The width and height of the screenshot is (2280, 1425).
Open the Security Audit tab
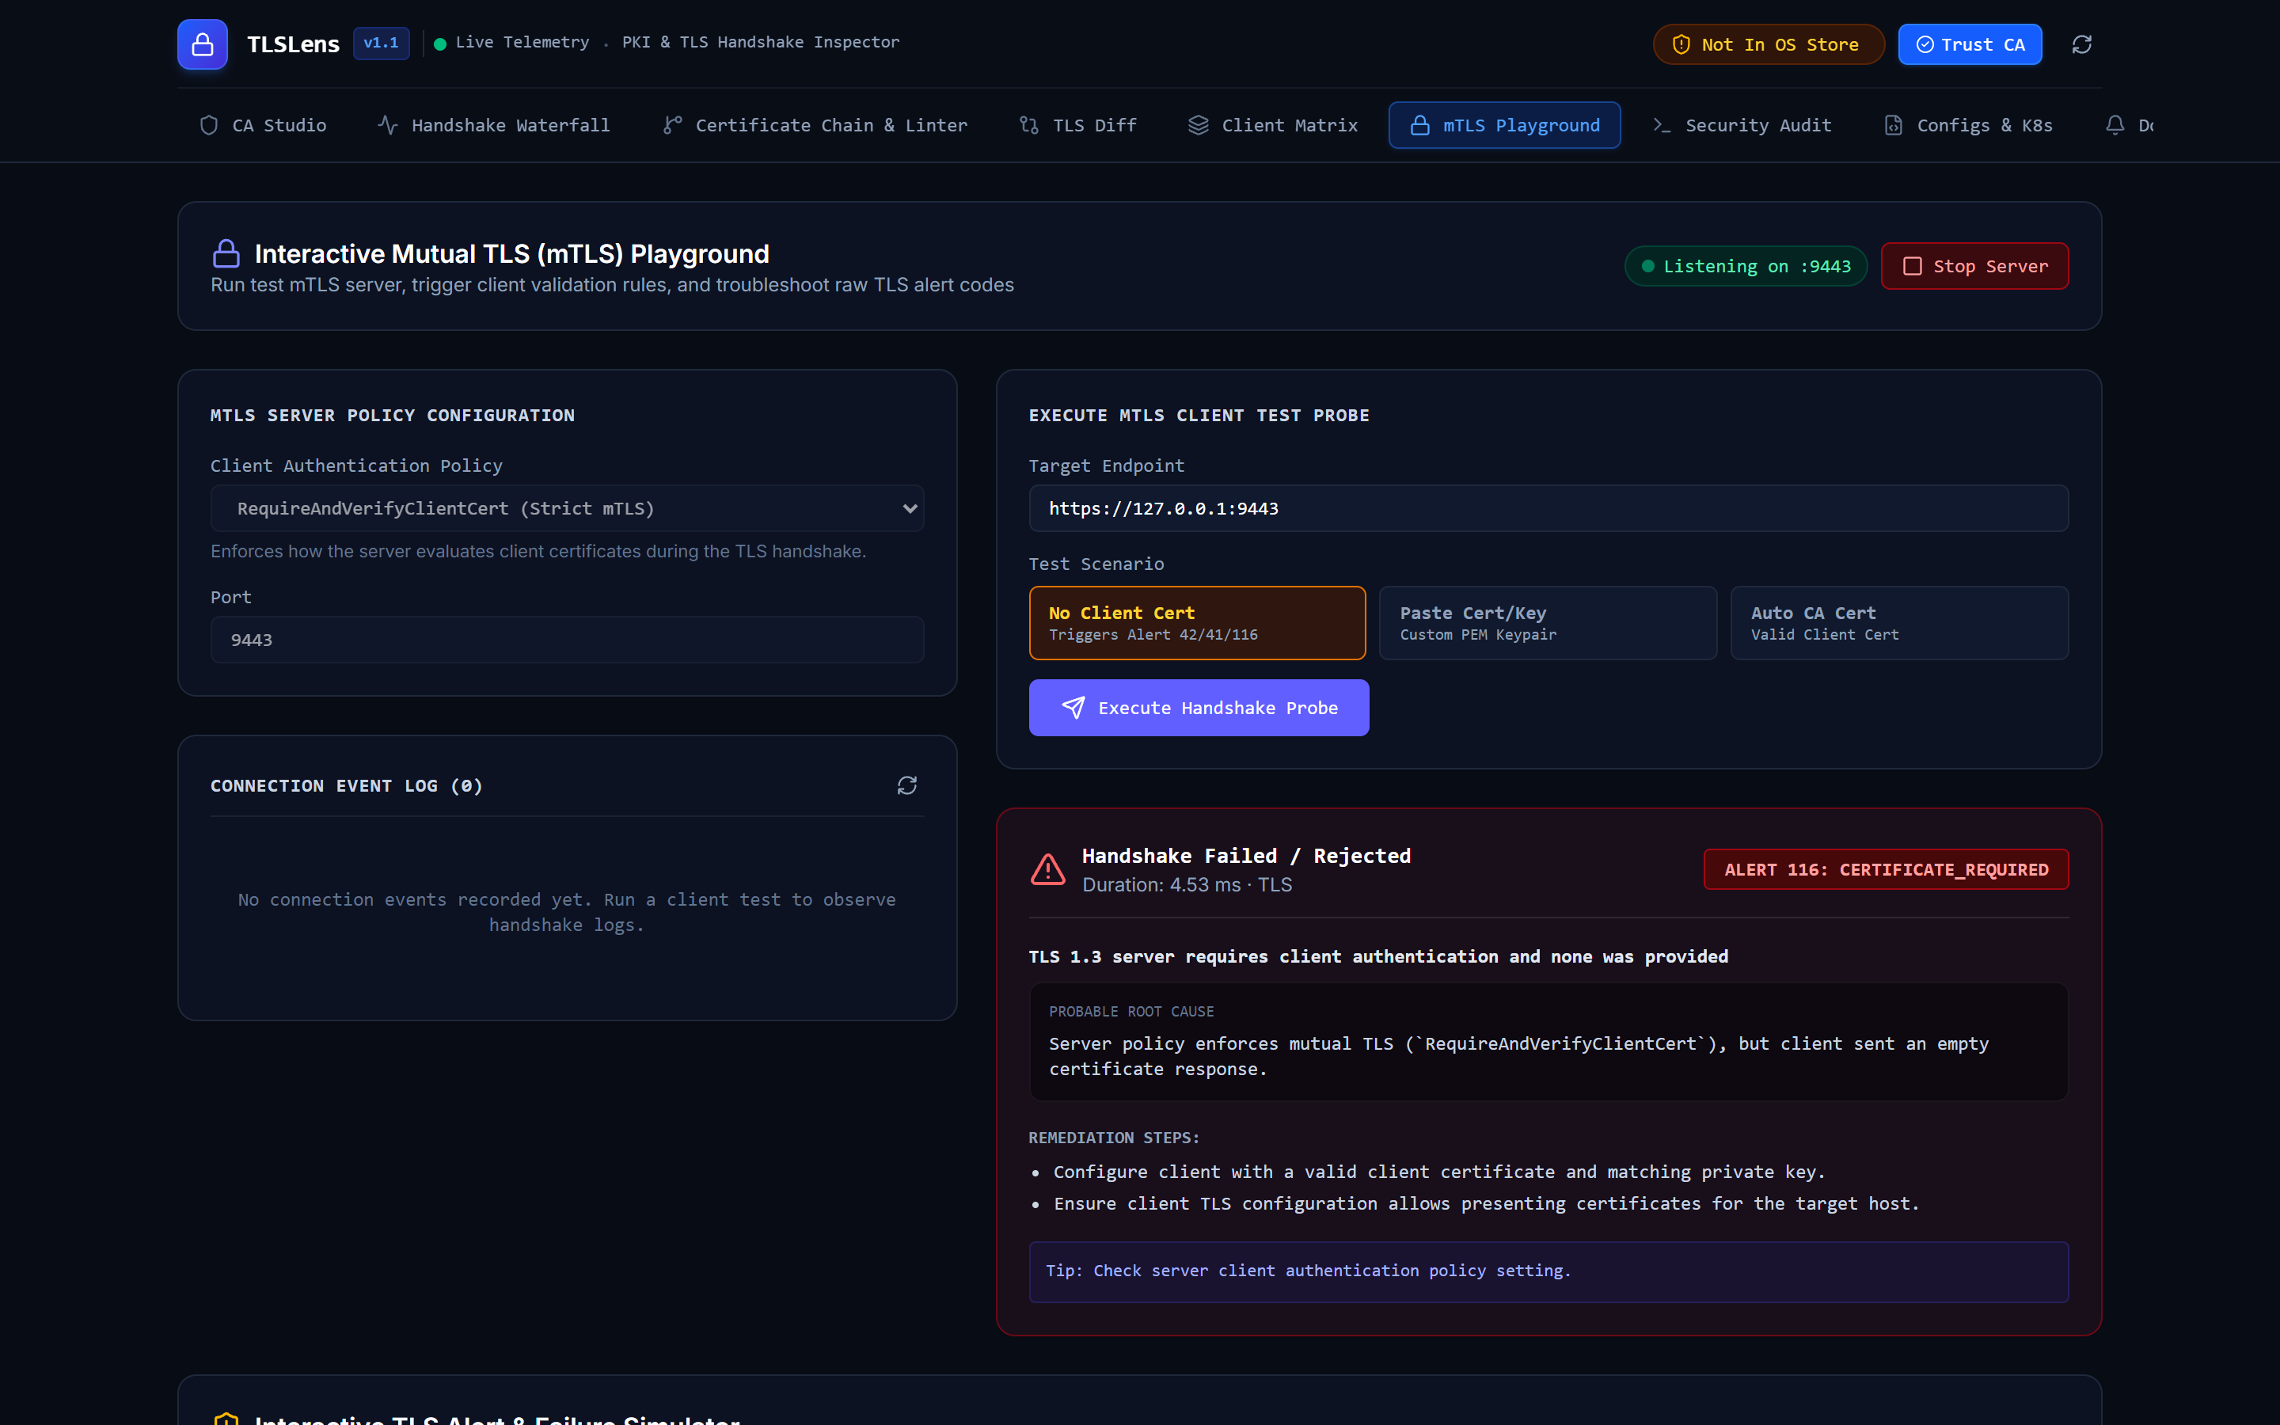pos(1742,125)
